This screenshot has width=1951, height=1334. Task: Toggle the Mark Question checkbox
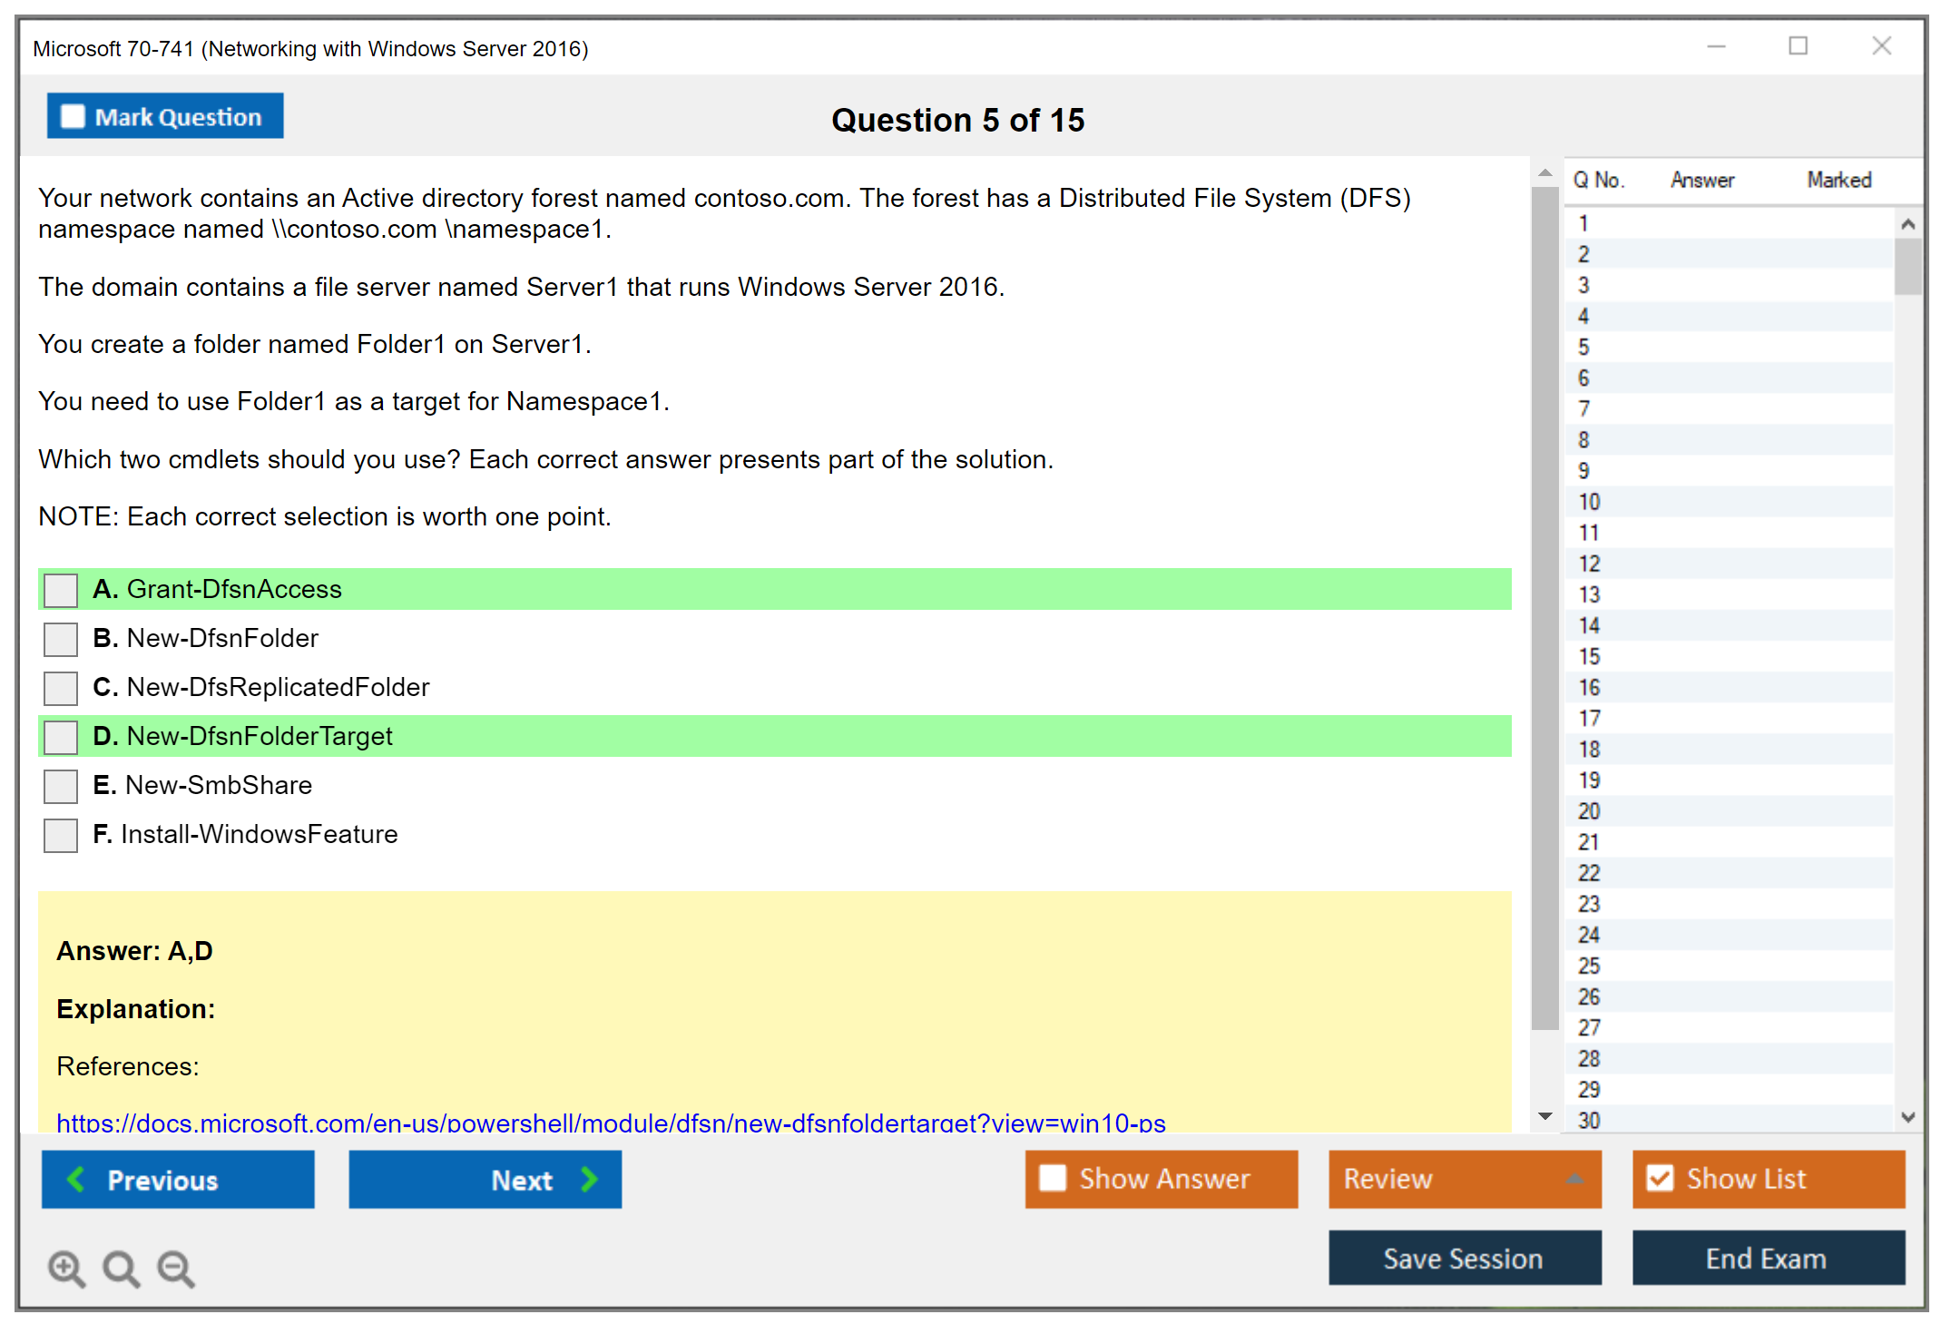pos(73,117)
